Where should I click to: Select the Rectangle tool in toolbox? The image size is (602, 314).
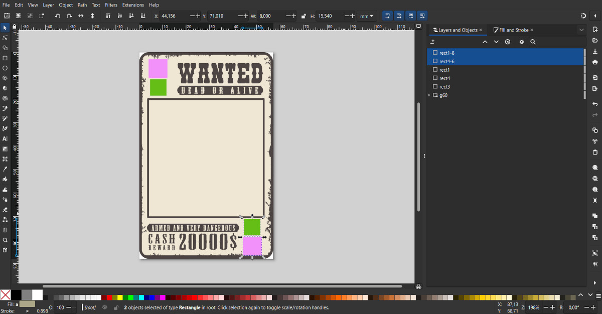[x=5, y=58]
